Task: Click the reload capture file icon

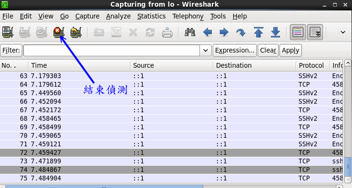Action: click(x=150, y=32)
